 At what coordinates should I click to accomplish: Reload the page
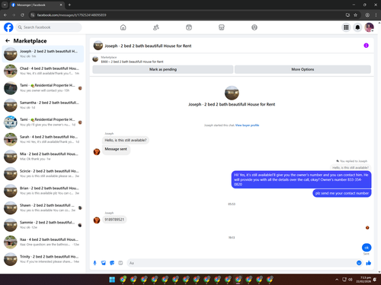tap(22, 15)
